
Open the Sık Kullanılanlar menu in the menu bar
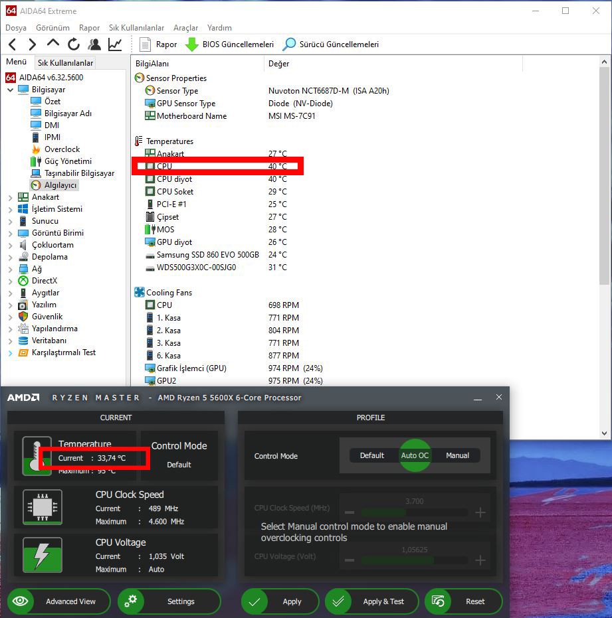[136, 28]
